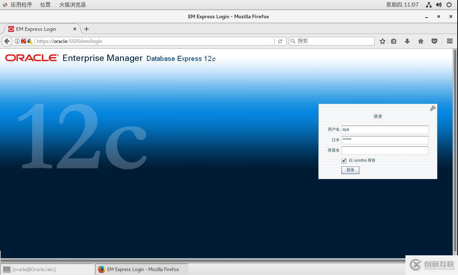The width and height of the screenshot is (458, 275).
Task: Show bookmarks list icon
Action: [x=394, y=41]
